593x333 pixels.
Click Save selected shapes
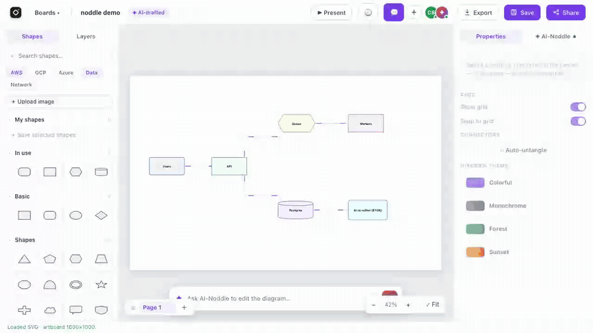click(x=43, y=135)
